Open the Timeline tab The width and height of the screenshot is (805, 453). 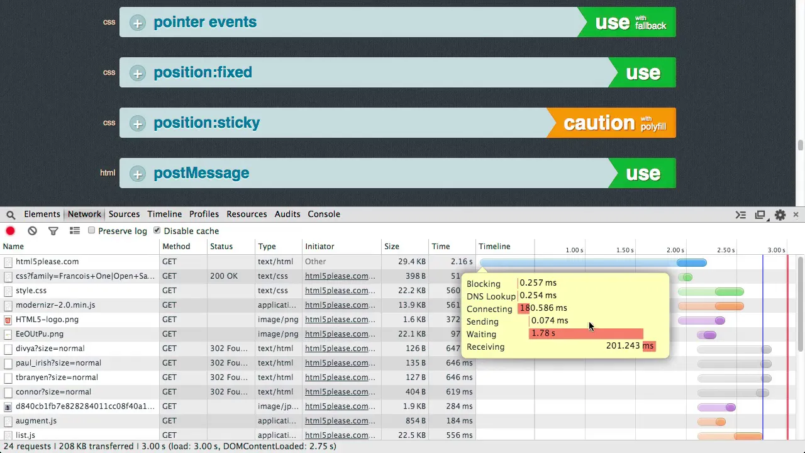point(164,214)
